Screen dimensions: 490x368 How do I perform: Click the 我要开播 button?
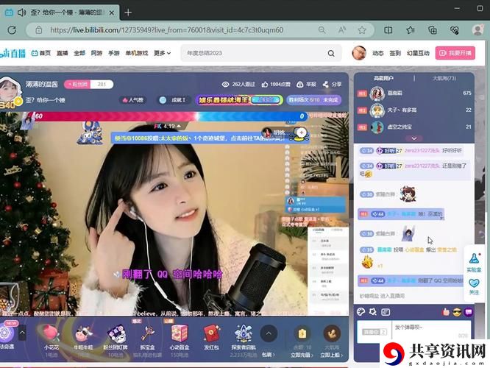click(455, 53)
